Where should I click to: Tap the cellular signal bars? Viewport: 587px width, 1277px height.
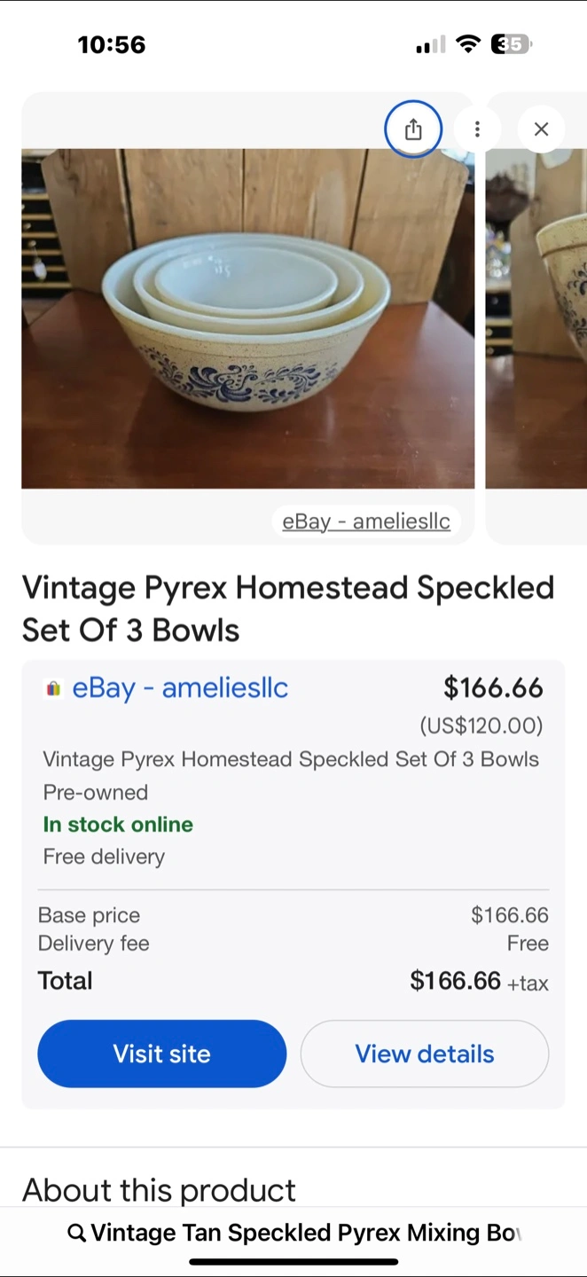(x=430, y=45)
